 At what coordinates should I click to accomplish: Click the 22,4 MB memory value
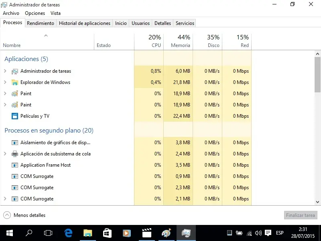pos(182,116)
